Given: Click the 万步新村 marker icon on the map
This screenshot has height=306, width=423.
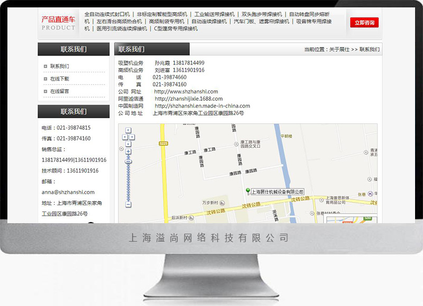Looking at the screenshot, I should (223, 202).
